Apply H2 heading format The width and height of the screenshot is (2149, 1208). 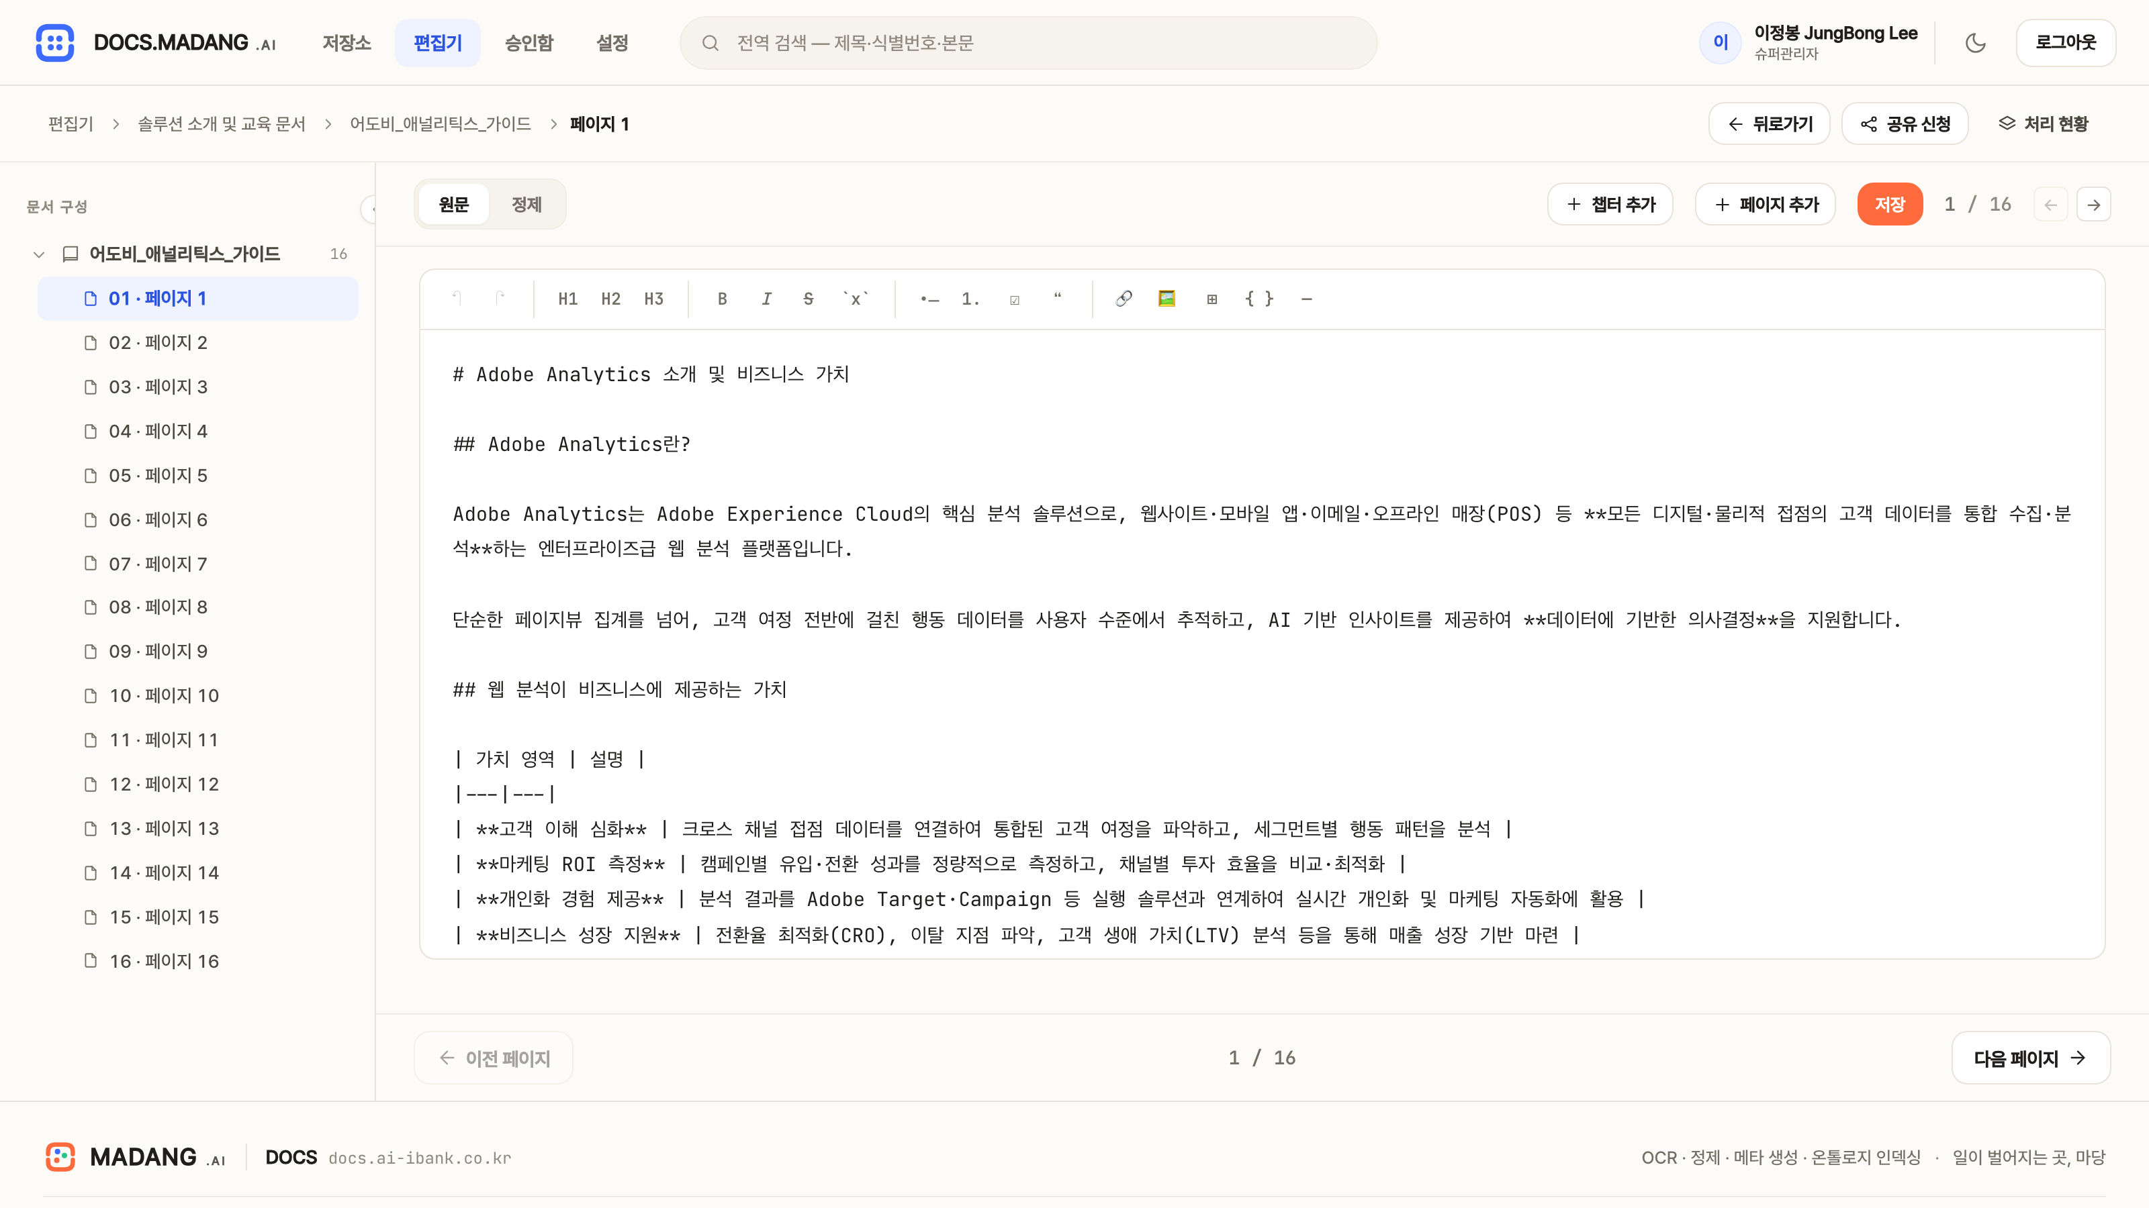[x=610, y=299]
